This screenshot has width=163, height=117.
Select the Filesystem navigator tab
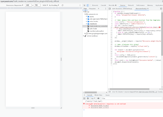92,8
